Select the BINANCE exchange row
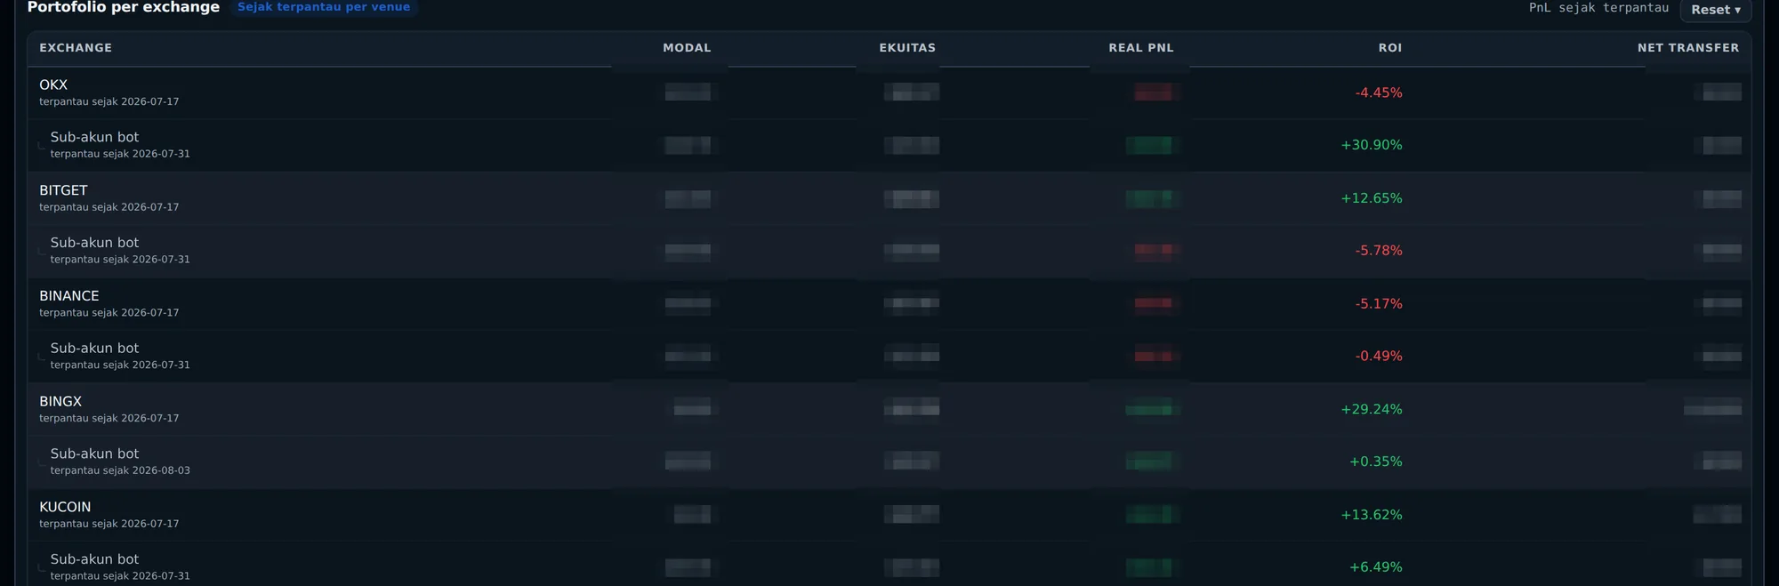Screen dimensions: 1779x586 pos(889,304)
